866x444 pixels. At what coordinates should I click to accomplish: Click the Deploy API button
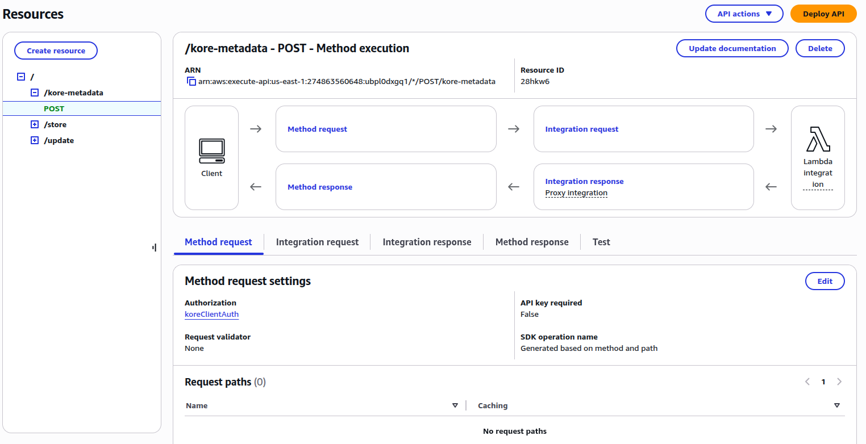[x=823, y=14]
